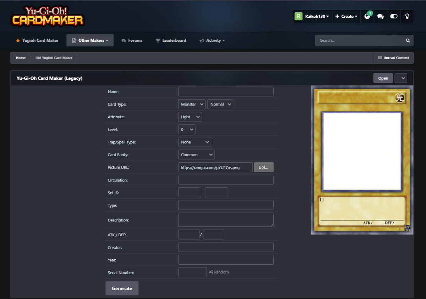Click the Serial Number field
This screenshot has width=426, height=299.
pyautogui.click(x=192, y=272)
